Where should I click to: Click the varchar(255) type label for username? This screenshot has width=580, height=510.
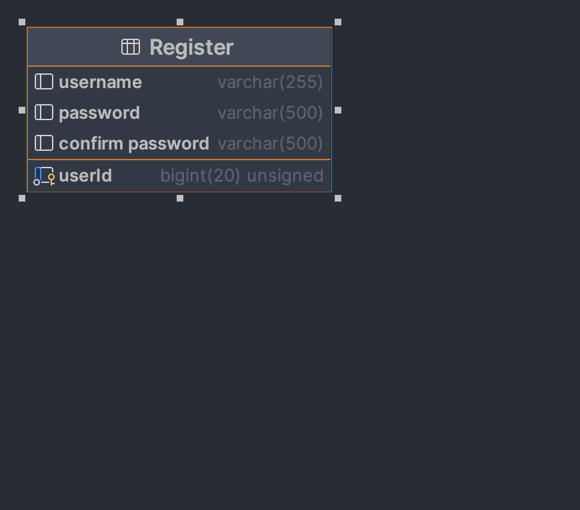(x=270, y=81)
